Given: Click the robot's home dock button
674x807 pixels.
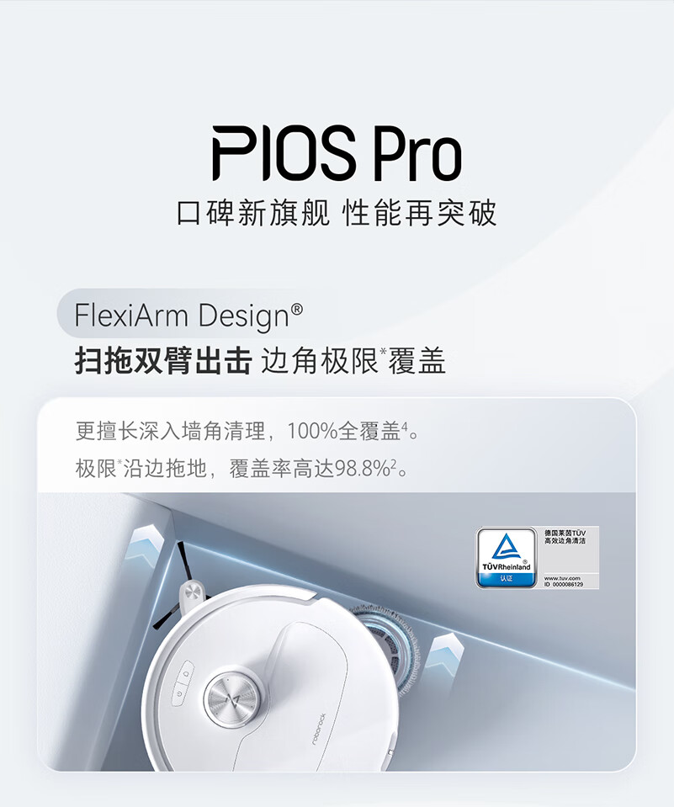Looking at the screenshot, I should tap(186, 672).
